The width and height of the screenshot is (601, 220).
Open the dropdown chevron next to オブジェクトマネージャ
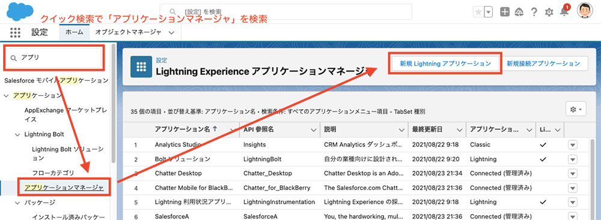tap(171, 33)
